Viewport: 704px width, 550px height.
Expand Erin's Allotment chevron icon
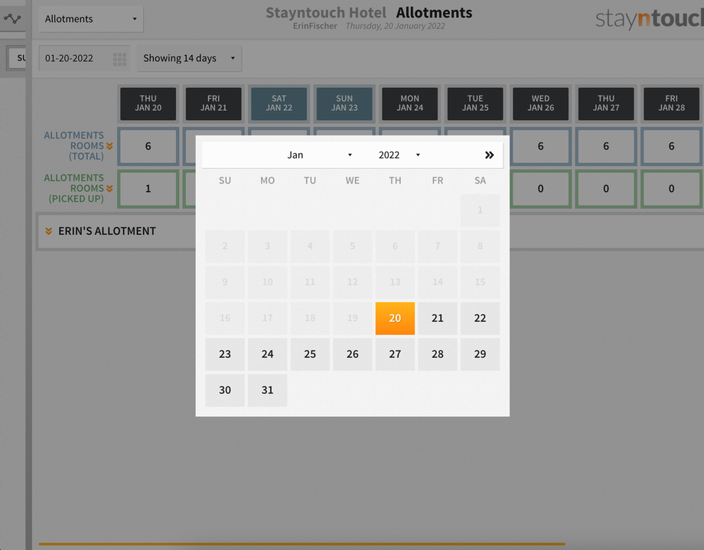tap(48, 231)
